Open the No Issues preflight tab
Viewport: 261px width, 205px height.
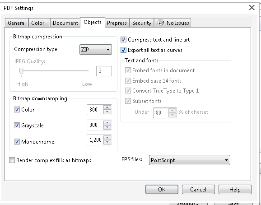click(172, 23)
